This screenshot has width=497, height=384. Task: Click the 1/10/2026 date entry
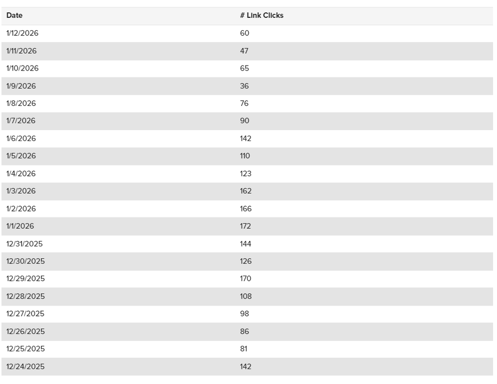tap(22, 68)
